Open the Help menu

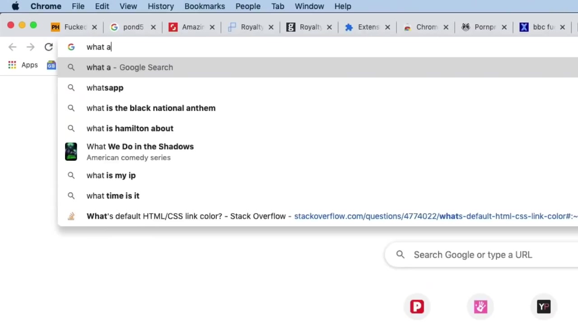pos(343,6)
